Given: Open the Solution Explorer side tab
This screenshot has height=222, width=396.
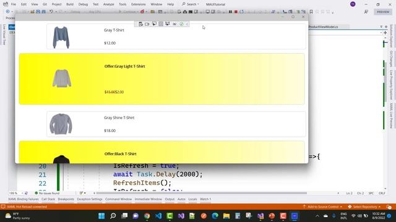Looking at the screenshot, I should click(x=391, y=36).
